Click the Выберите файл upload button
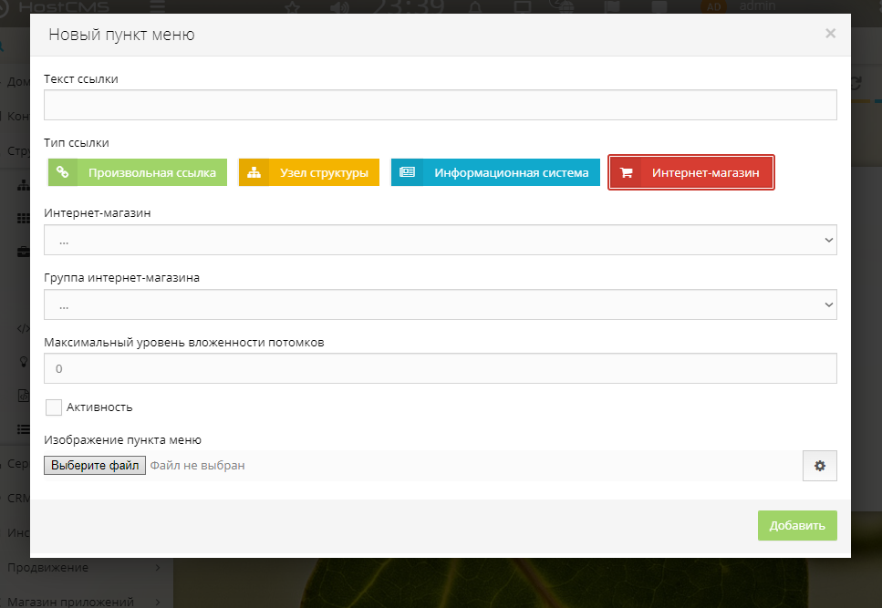Image resolution: width=882 pixels, height=608 pixels. click(x=95, y=466)
